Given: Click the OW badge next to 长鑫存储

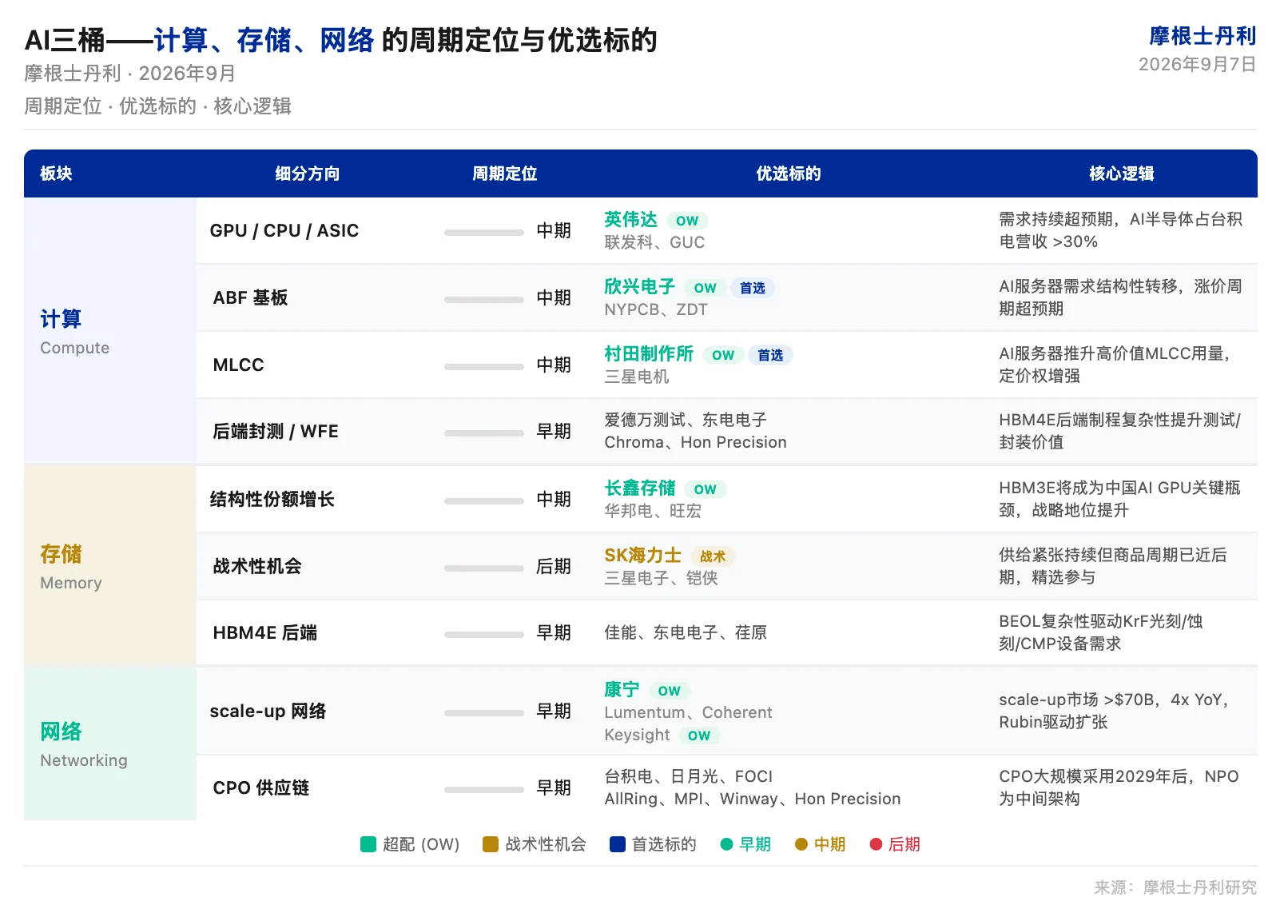Looking at the screenshot, I should pyautogui.click(x=706, y=489).
